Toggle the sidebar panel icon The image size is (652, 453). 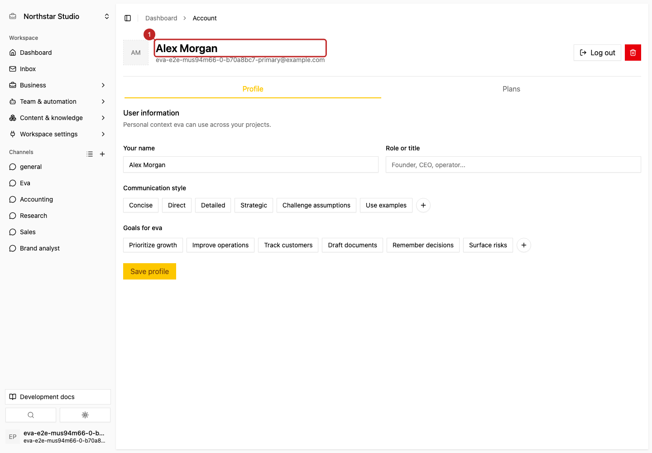tap(128, 18)
